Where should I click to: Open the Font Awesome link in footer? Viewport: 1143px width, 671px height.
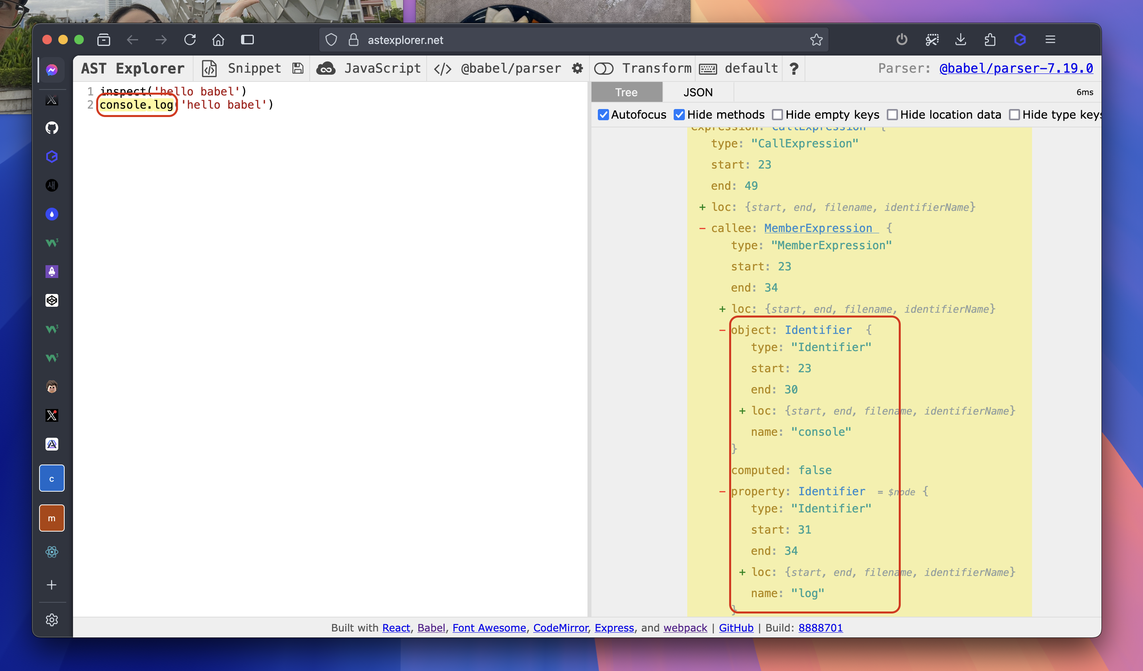pos(489,628)
